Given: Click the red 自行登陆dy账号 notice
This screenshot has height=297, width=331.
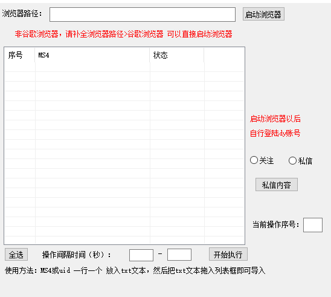Looking at the screenshot, I should [x=275, y=134].
